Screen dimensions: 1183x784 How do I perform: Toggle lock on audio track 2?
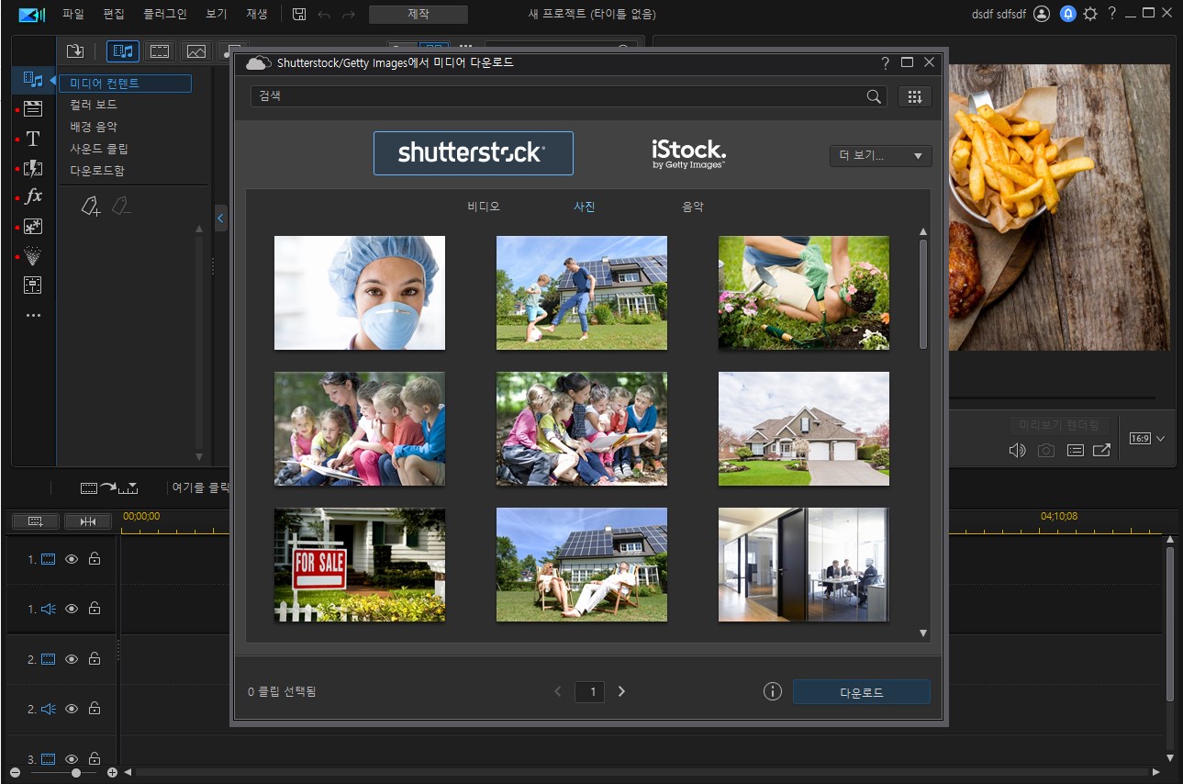pyautogui.click(x=95, y=709)
